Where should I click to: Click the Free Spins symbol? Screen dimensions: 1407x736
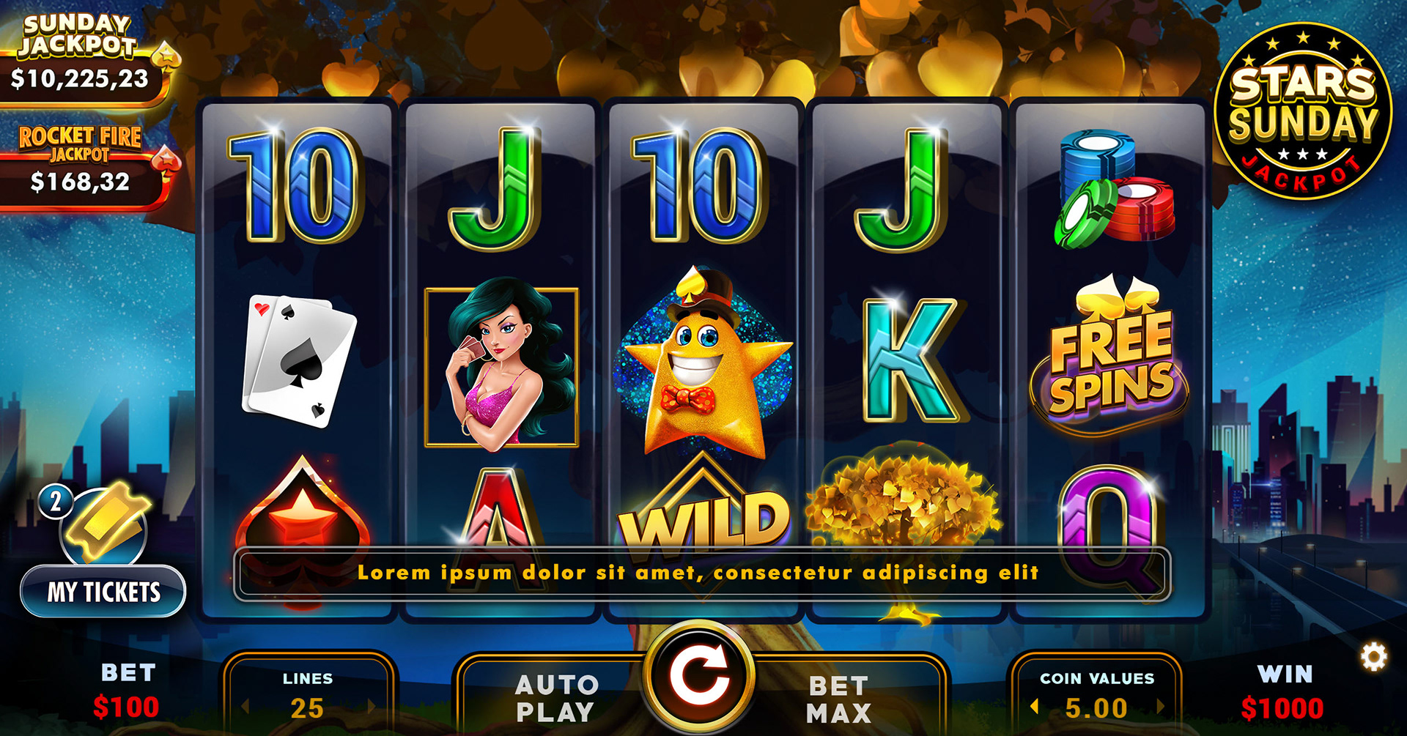point(1109,355)
